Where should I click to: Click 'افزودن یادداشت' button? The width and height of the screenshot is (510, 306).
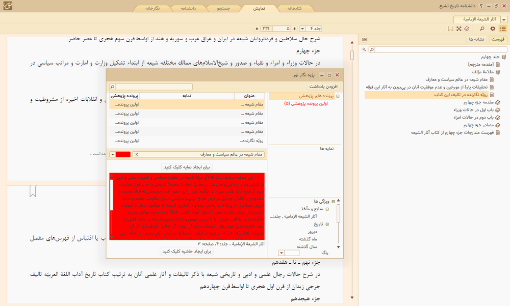[x=323, y=87]
